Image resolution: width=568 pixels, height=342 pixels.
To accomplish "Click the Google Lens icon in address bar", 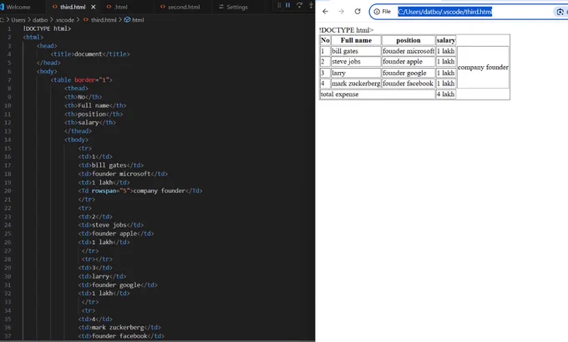I will pyautogui.click(x=560, y=12).
